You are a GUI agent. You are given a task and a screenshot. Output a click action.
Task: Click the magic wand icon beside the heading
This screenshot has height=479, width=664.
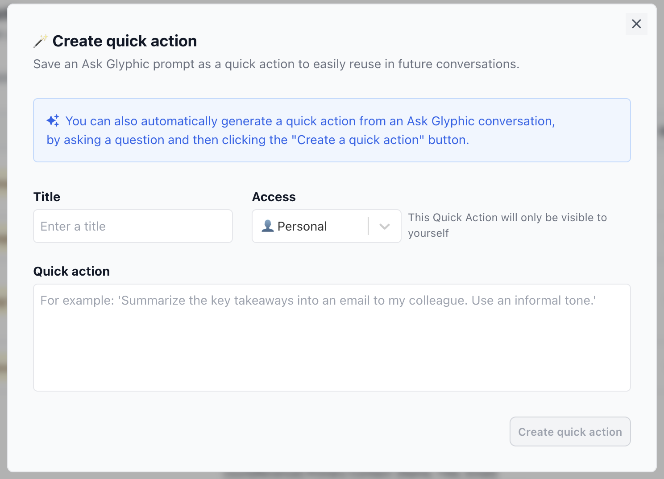[40, 41]
